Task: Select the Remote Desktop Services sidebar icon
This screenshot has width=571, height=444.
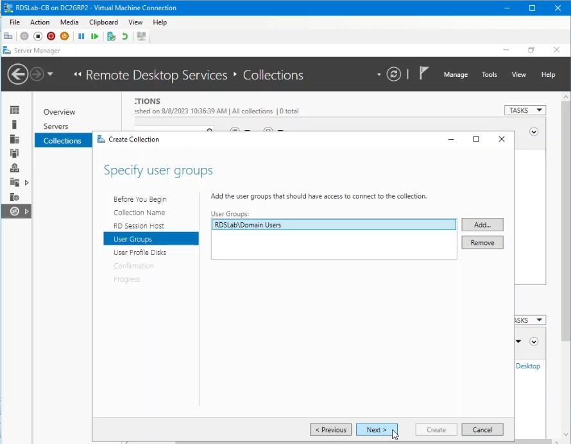Action: 15,211
